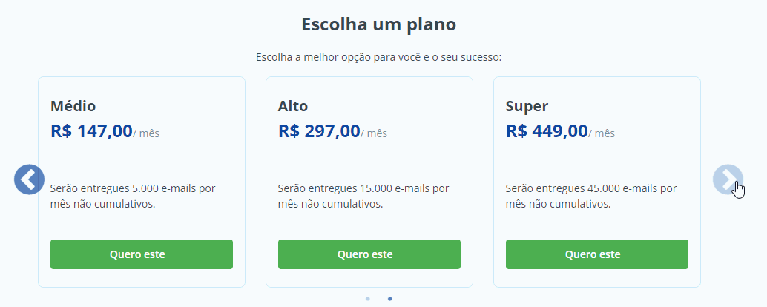
Task: Click the 45.000 e-mails description text
Action: [x=591, y=196]
